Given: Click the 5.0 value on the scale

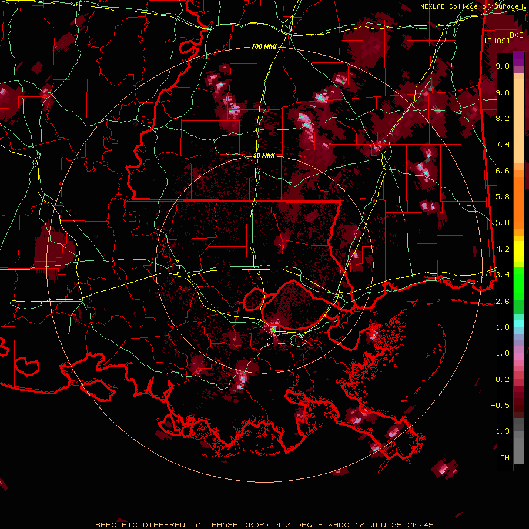Looking at the screenshot, I should click(503, 223).
